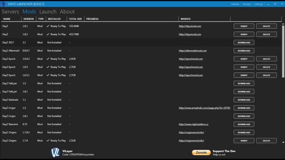Delete DayZ Epoch 1.0.4.2
Viewport: 285px width, 160px height.
click(266, 59)
